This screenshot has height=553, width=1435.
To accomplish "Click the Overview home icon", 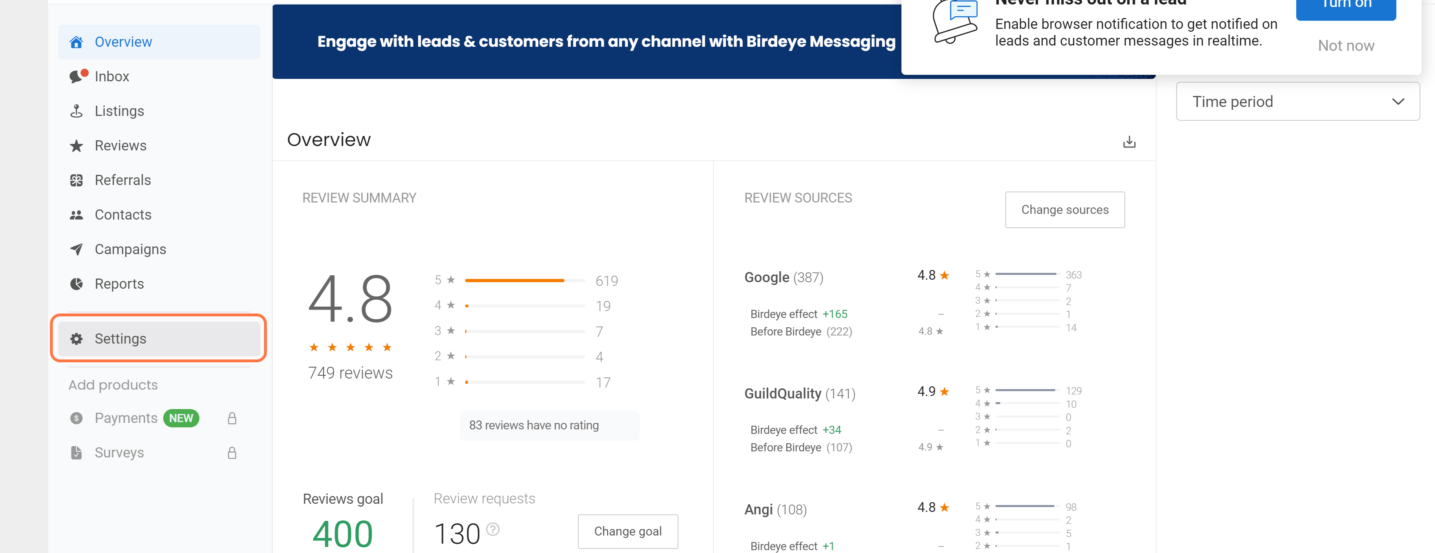I will [x=77, y=42].
